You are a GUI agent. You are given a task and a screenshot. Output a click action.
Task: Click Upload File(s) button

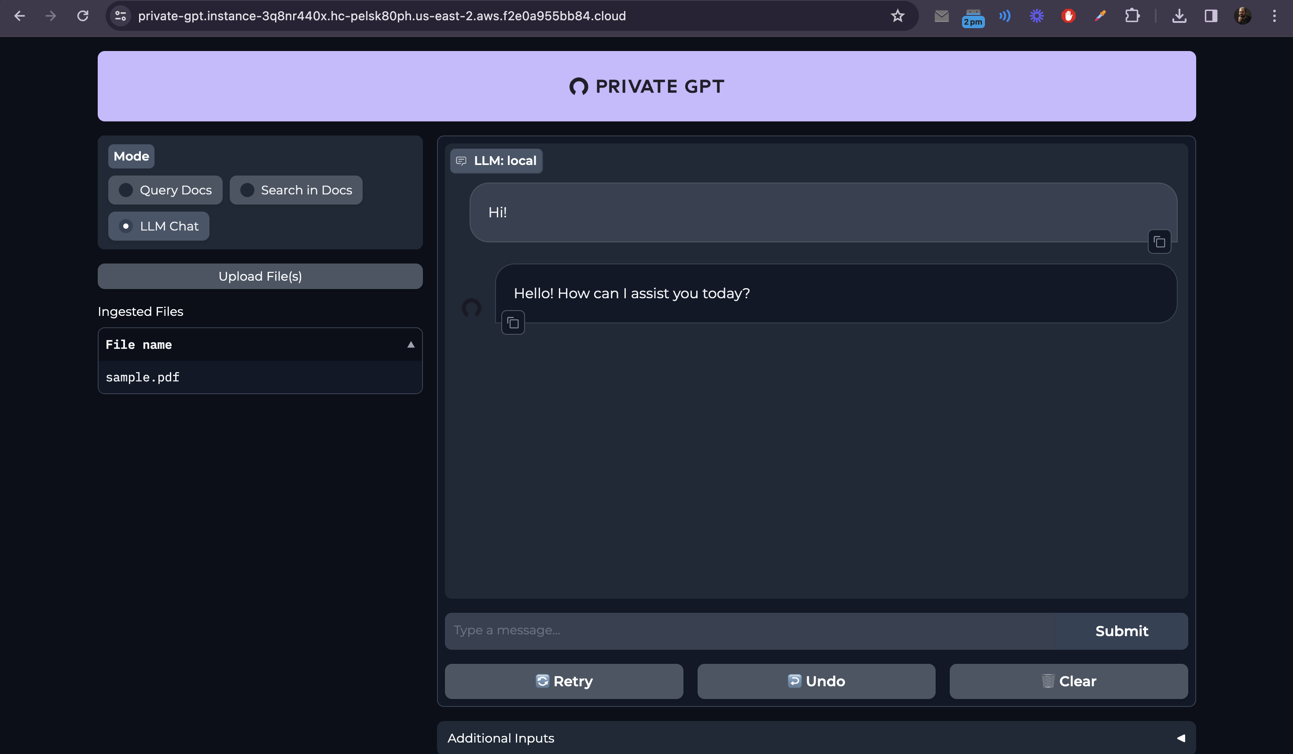(260, 276)
